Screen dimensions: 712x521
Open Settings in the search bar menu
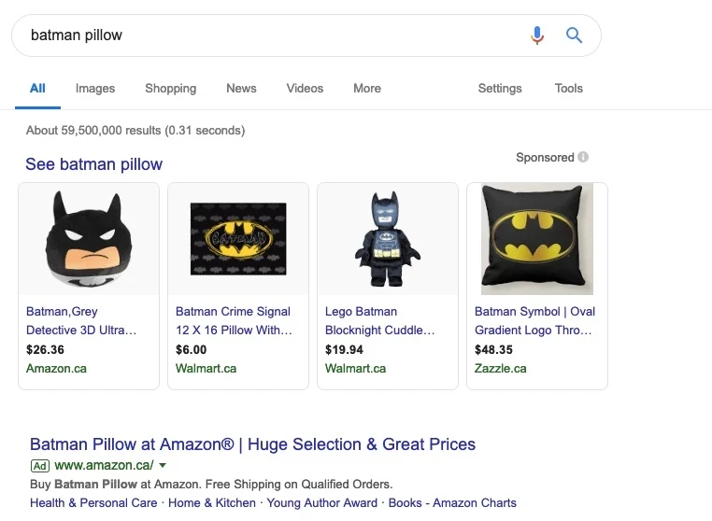pos(500,89)
